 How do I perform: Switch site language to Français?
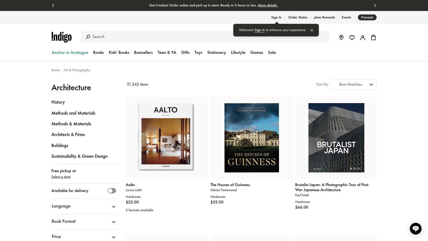click(367, 17)
